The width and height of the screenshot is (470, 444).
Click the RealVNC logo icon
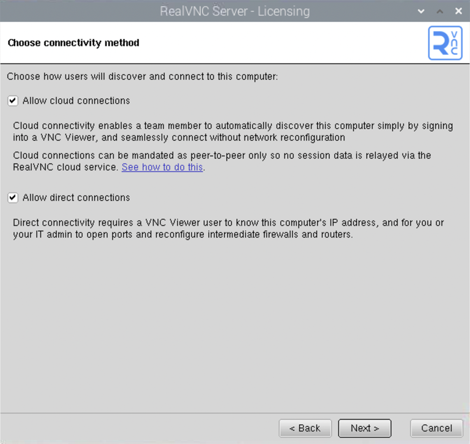pyautogui.click(x=445, y=43)
